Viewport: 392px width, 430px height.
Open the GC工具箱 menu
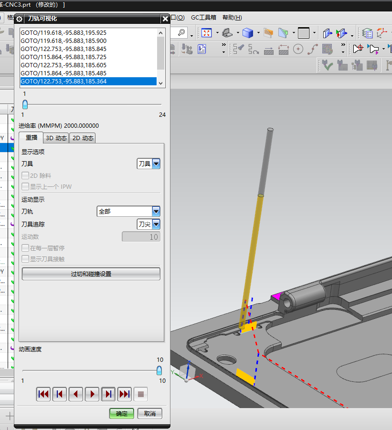click(203, 18)
